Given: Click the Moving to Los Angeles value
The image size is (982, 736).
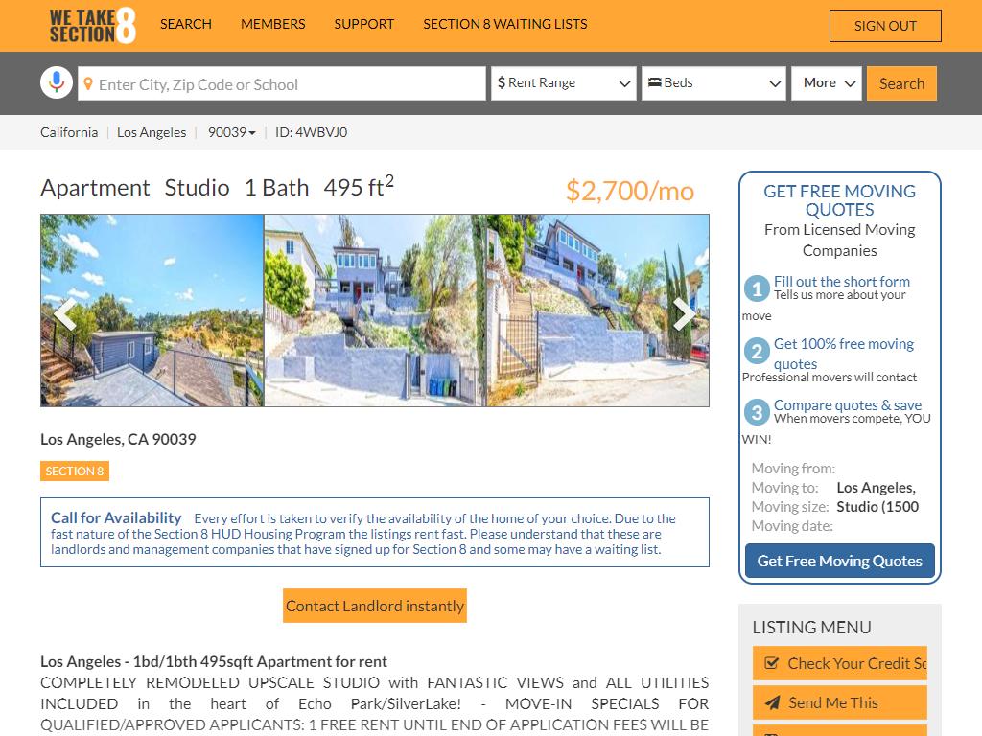Looking at the screenshot, I should tap(877, 488).
